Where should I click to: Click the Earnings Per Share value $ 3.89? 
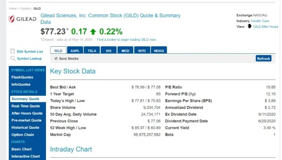(x=270, y=101)
